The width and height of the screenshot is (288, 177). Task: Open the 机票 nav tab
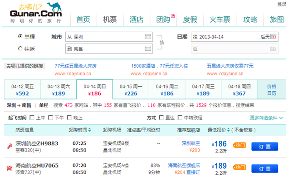110,20
